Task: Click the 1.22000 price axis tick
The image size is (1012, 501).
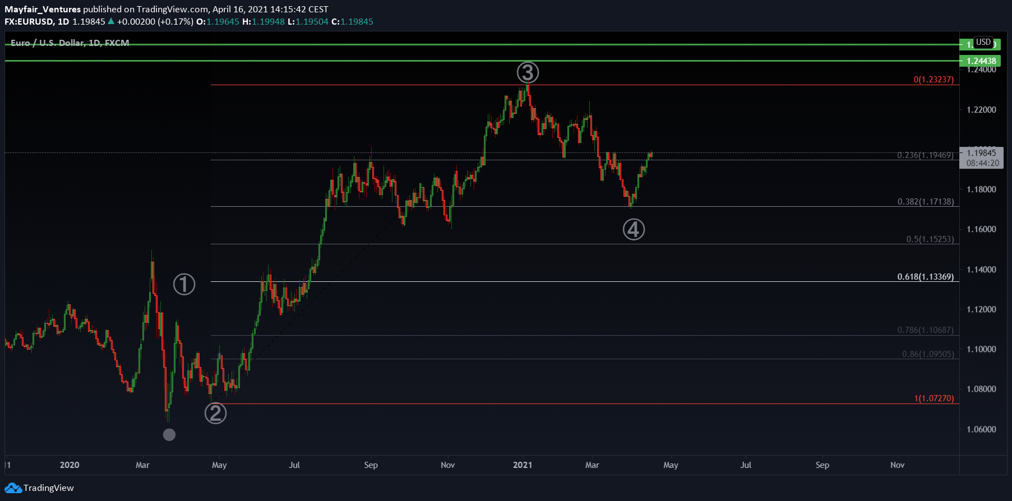Action: click(981, 110)
